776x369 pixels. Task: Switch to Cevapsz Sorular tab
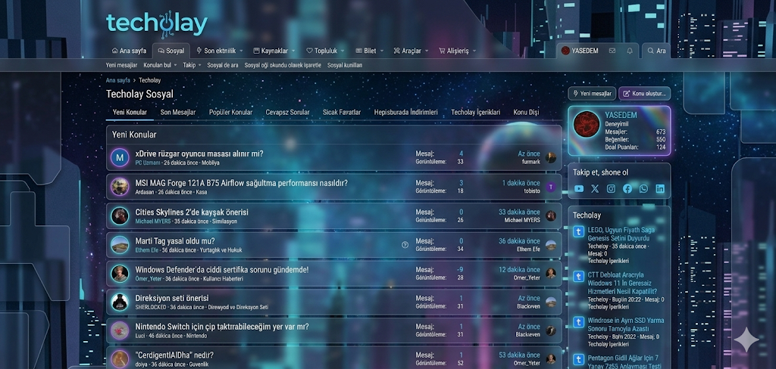point(287,112)
